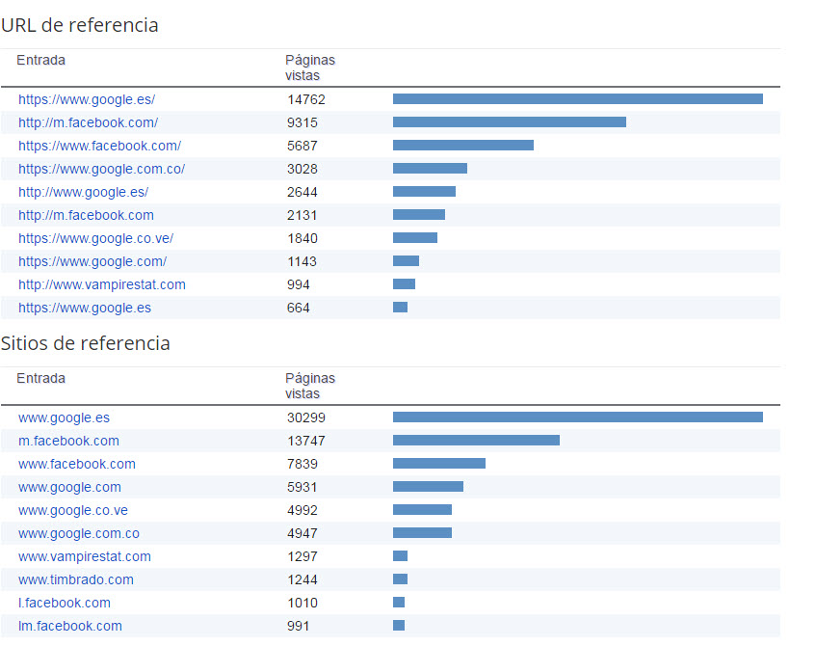Select the 13747 page views value

pyautogui.click(x=306, y=441)
